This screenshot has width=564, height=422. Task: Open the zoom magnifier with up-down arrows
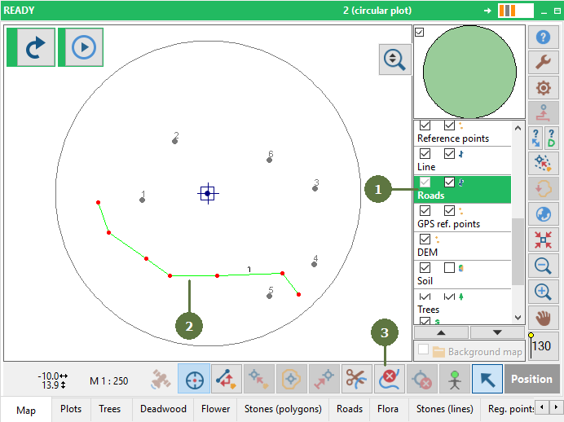pos(394,59)
